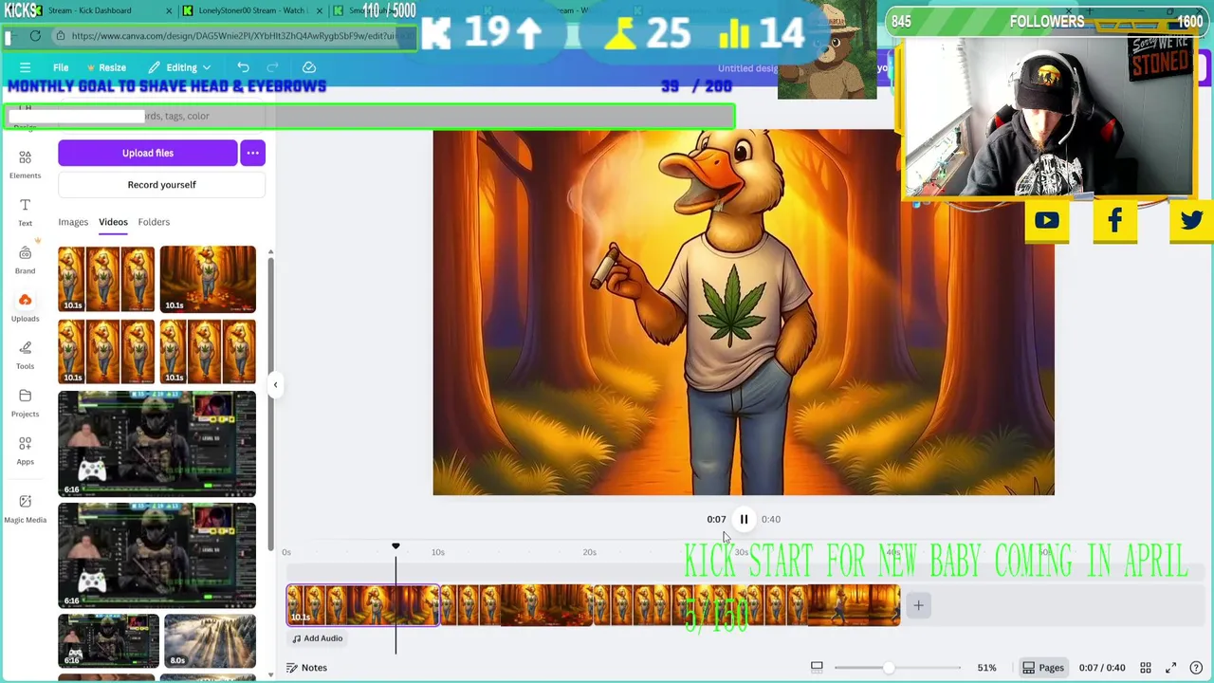Switch to the Folders uploads tab
Screen dimensions: 1214x683
[x=154, y=222]
